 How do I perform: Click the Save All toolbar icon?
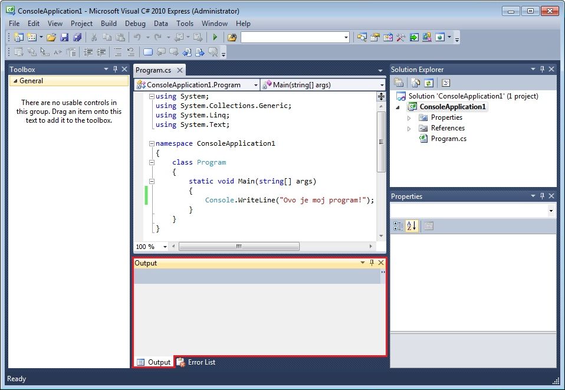pos(77,37)
